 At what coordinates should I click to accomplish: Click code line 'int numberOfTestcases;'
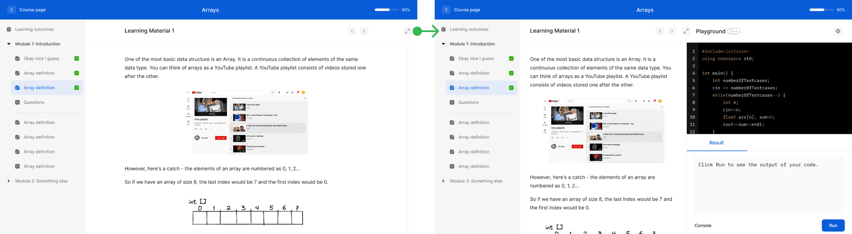point(741,81)
